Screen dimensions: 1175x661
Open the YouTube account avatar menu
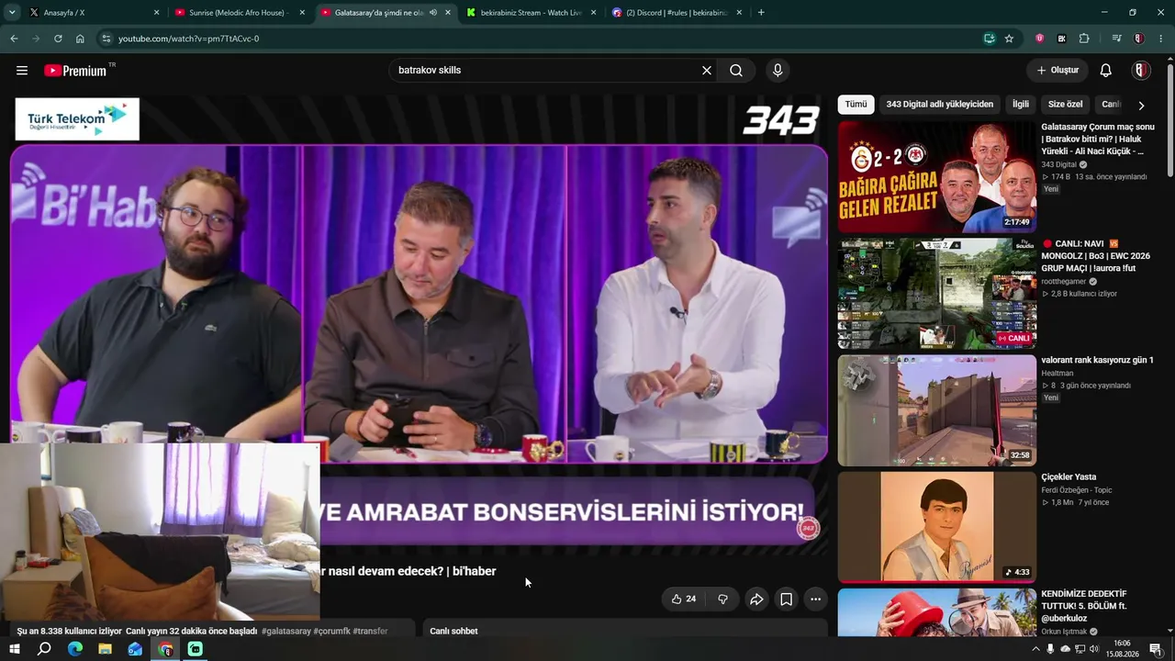tap(1141, 71)
